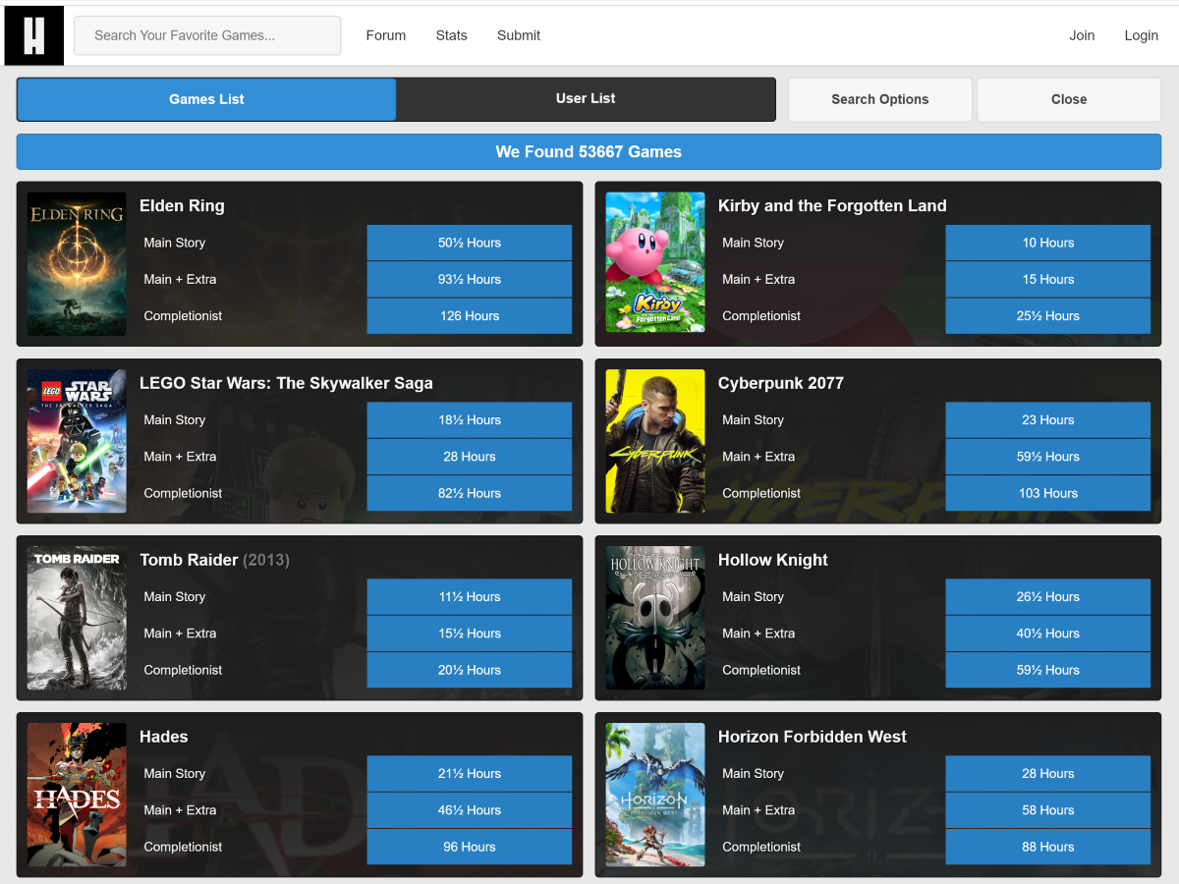Open the Kirby and the Forgotten Land title
1179x884 pixels.
[x=832, y=205]
